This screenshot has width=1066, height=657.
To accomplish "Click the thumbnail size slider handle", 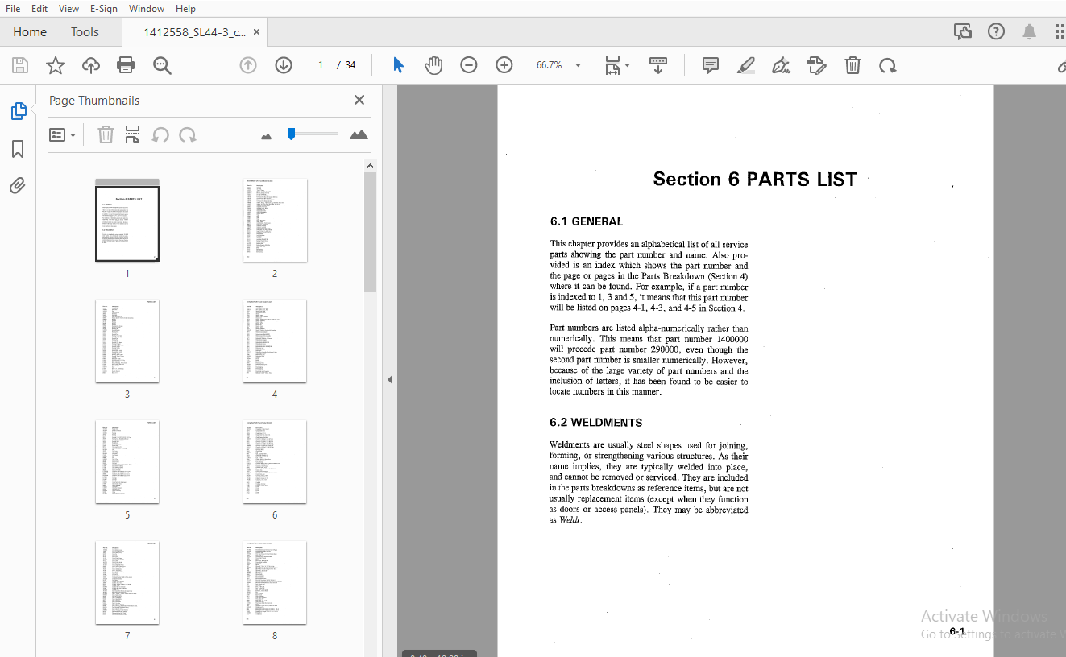I will tap(292, 134).
